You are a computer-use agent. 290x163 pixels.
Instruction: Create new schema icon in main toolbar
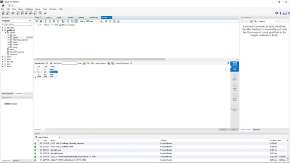(18, 13)
